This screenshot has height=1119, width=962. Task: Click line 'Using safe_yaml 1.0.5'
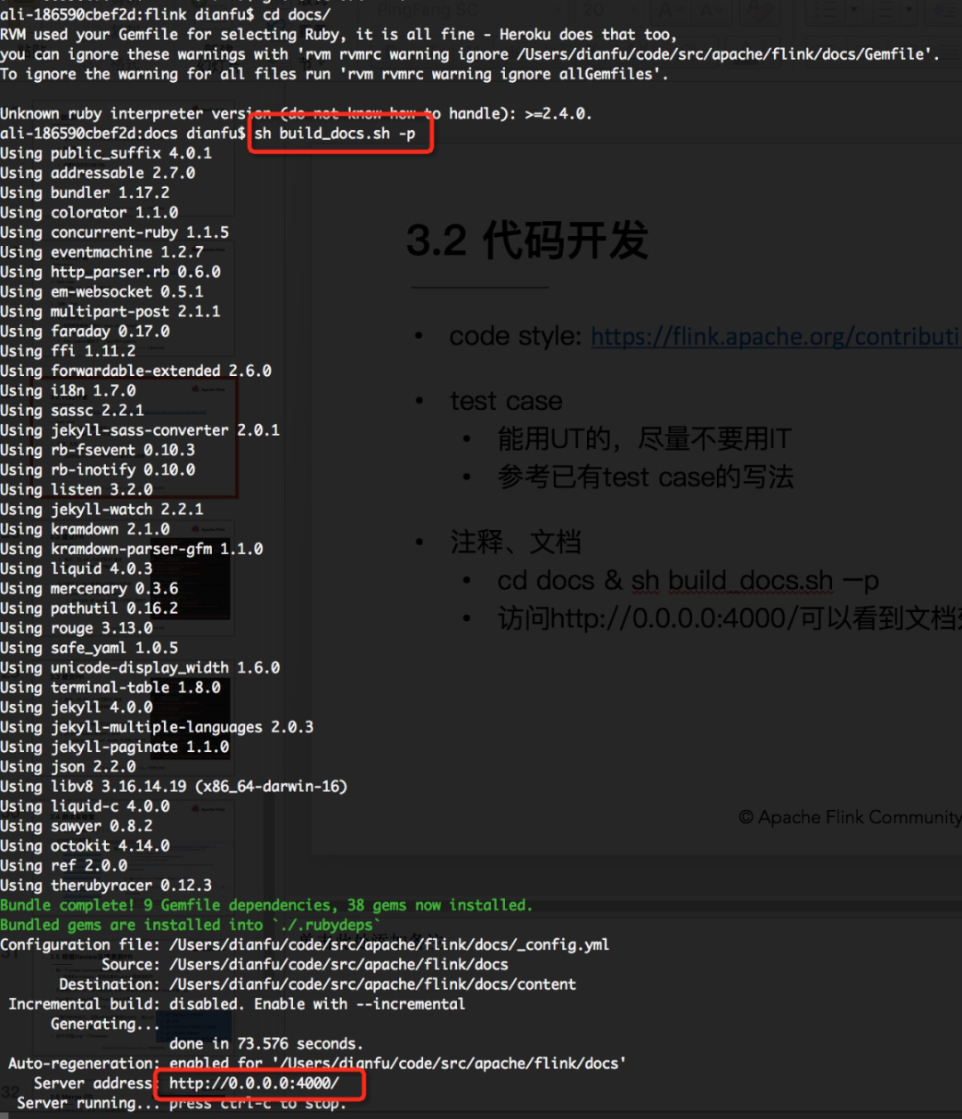click(89, 648)
